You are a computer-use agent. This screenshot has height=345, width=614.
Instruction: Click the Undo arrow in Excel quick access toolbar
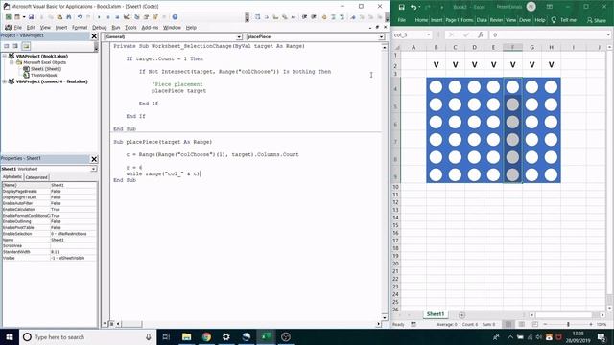(413, 7)
